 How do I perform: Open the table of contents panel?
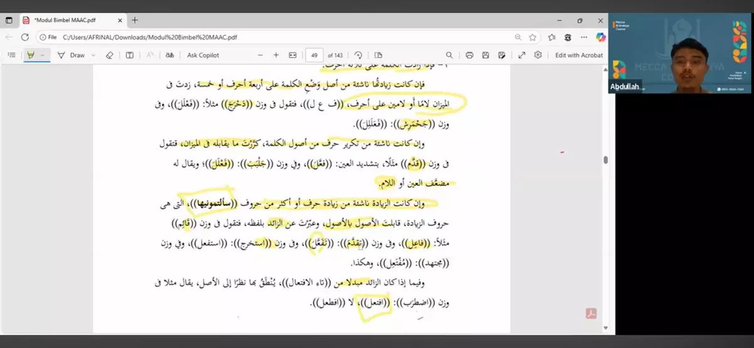tap(11, 55)
